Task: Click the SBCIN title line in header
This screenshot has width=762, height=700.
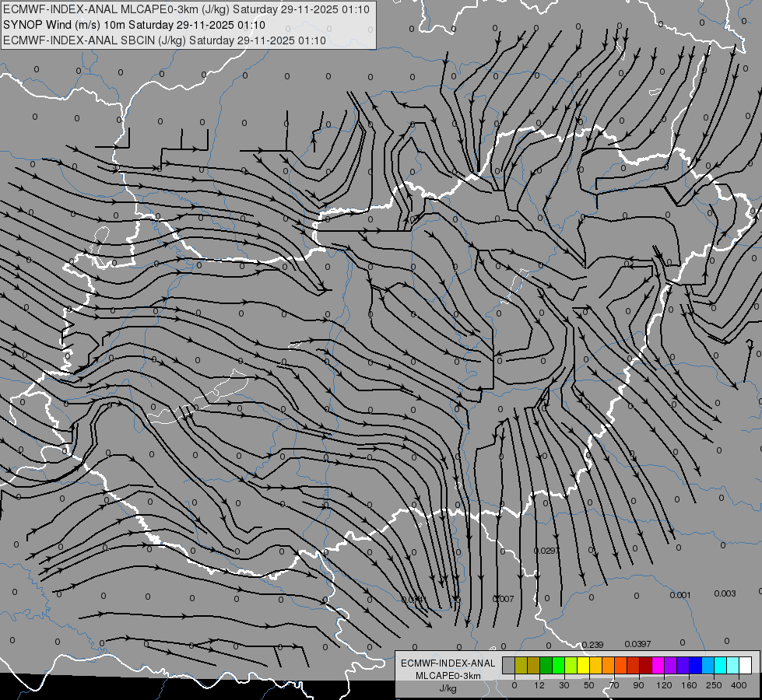Action: (164, 40)
